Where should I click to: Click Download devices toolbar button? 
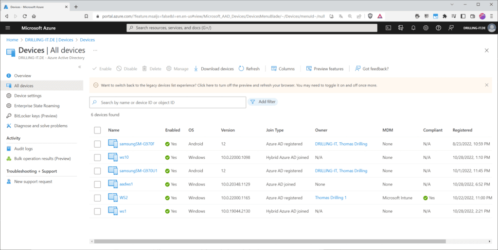[x=214, y=69]
